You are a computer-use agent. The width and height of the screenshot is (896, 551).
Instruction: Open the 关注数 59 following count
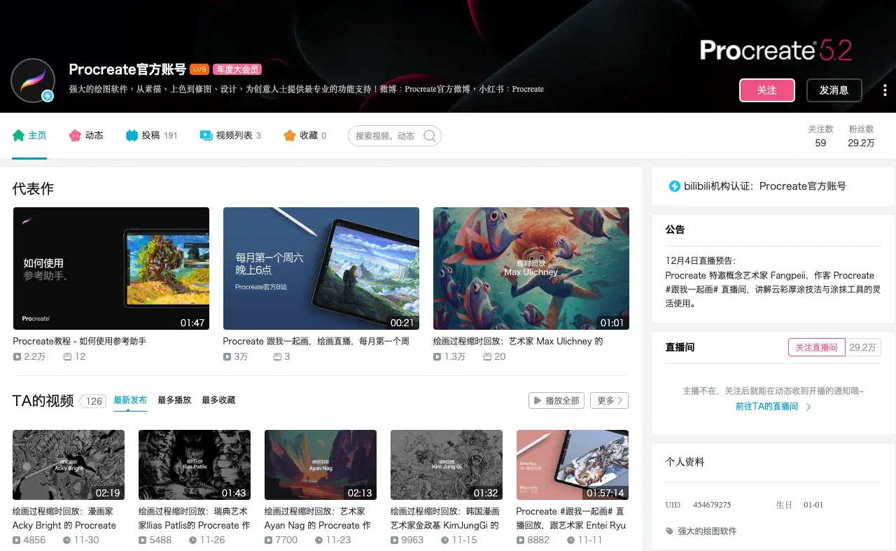point(820,137)
